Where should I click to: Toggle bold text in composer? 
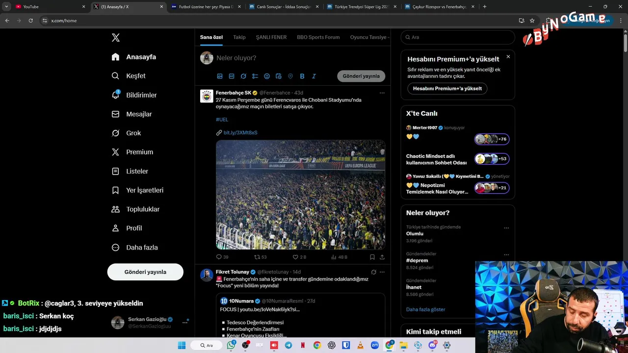(302, 76)
